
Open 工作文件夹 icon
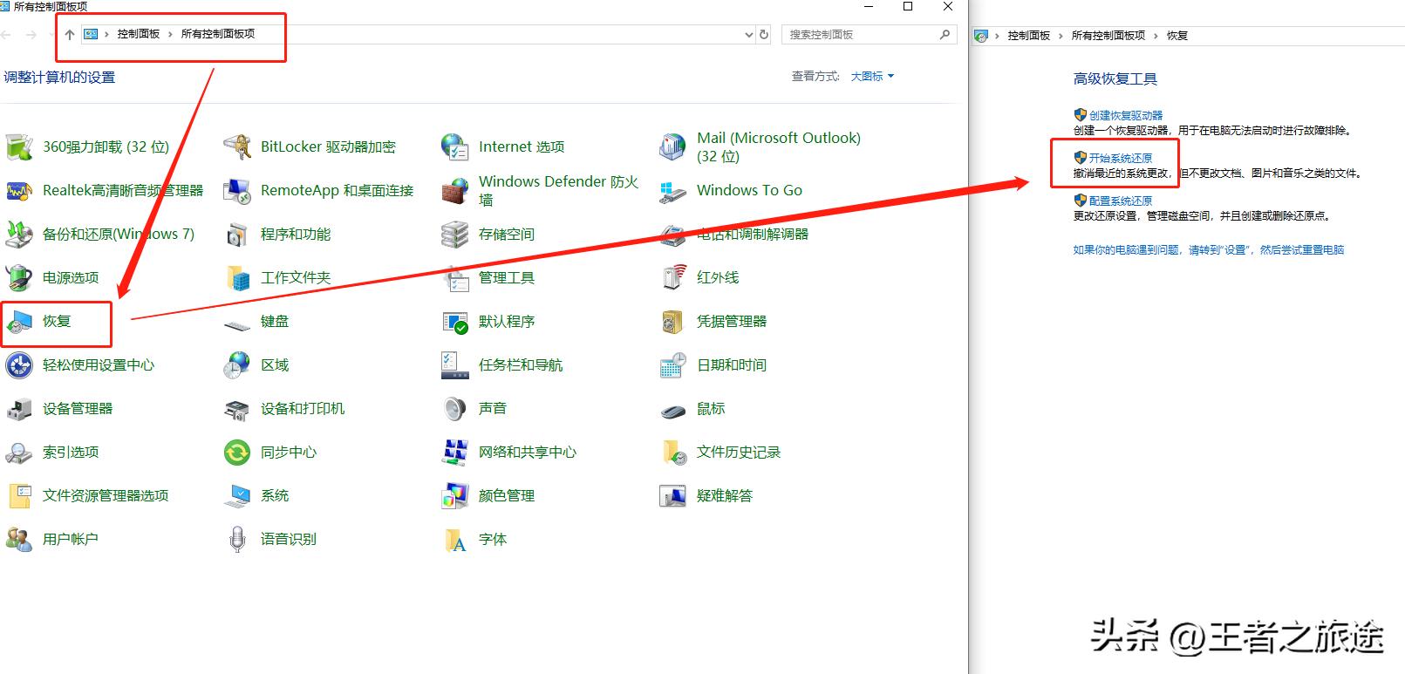(x=237, y=277)
